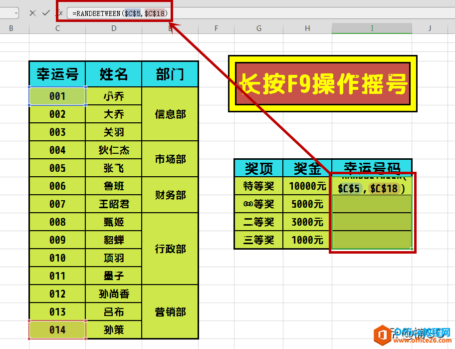Image resolution: width=455 pixels, height=349 pixels.
Task: Select the 特等奖 prize cell
Action: pos(258,186)
